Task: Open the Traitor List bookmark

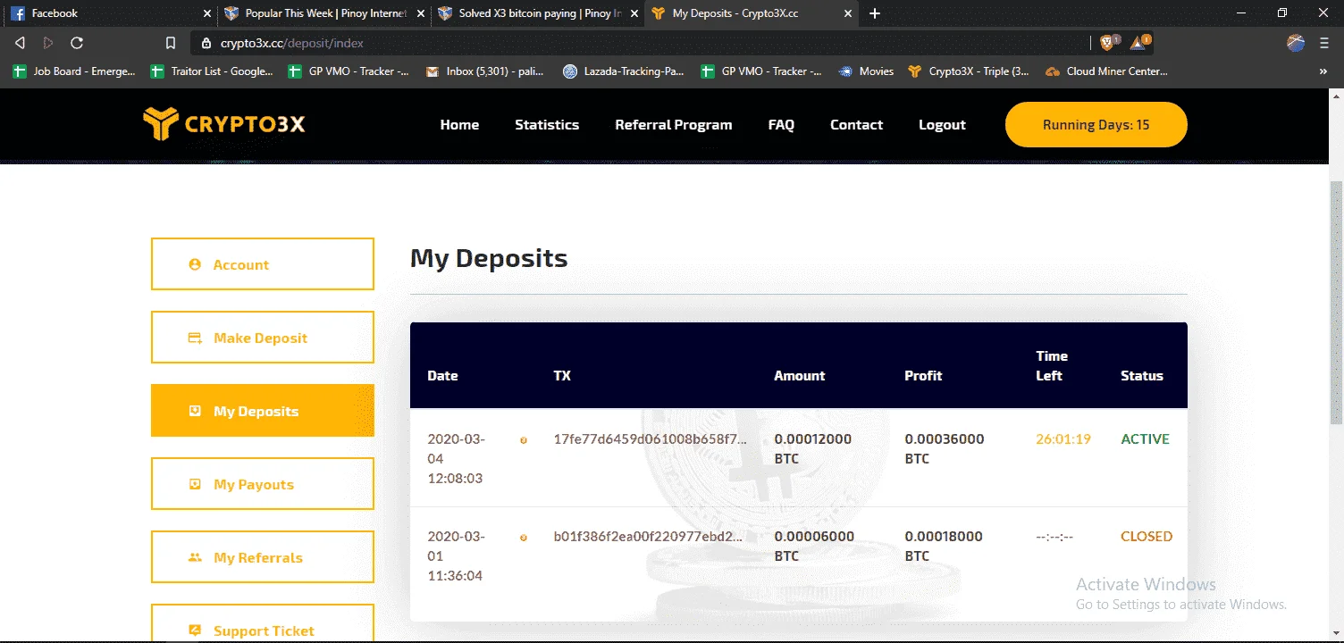Action: click(213, 71)
